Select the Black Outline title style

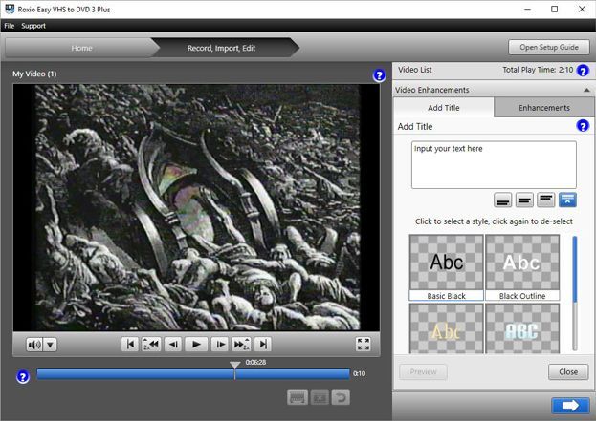pos(522,267)
